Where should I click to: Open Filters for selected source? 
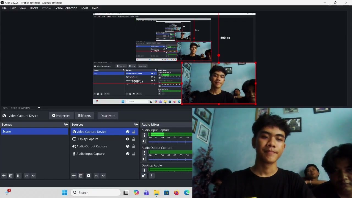[84, 116]
